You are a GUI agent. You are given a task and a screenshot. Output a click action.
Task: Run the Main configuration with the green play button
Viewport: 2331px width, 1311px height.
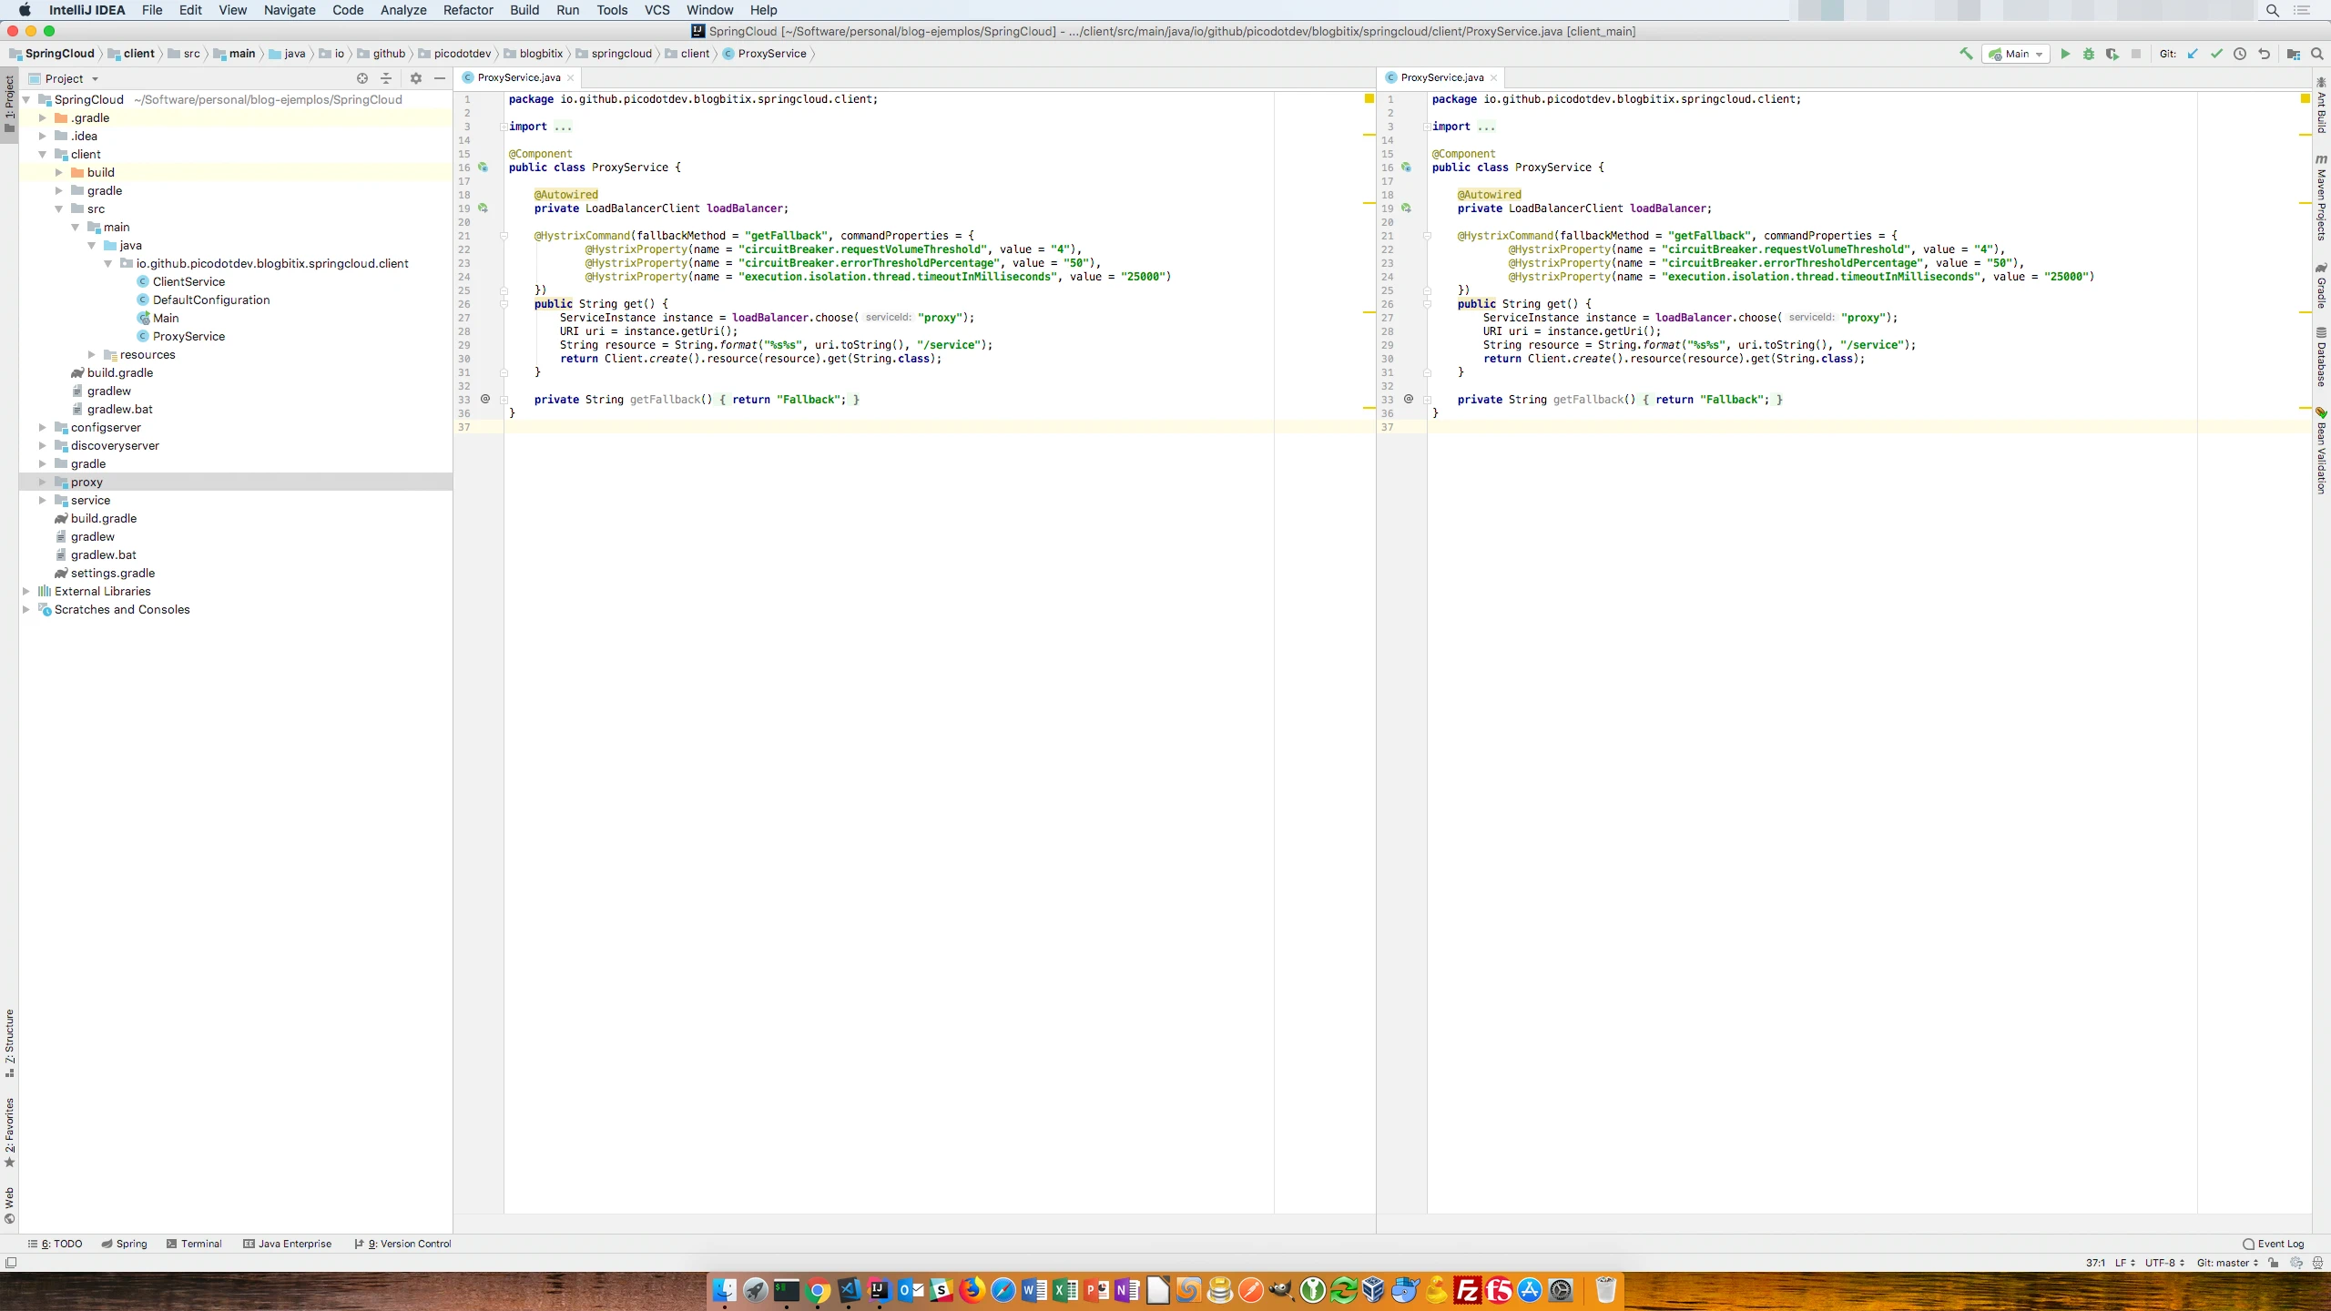pos(2065,54)
